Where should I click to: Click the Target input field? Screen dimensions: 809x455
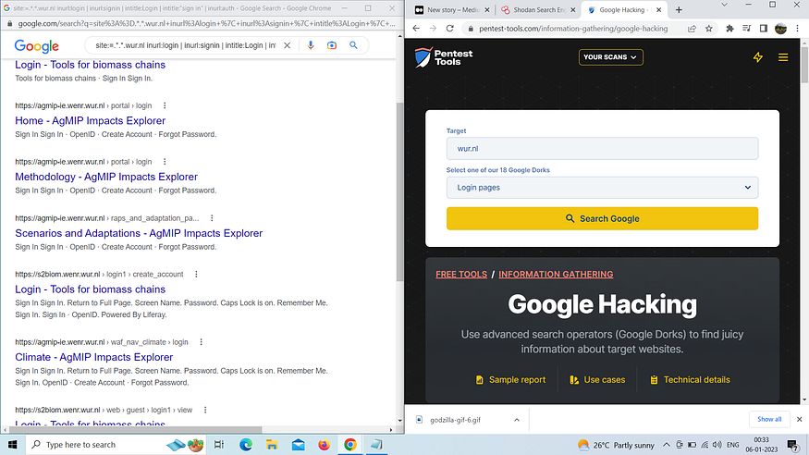602,148
